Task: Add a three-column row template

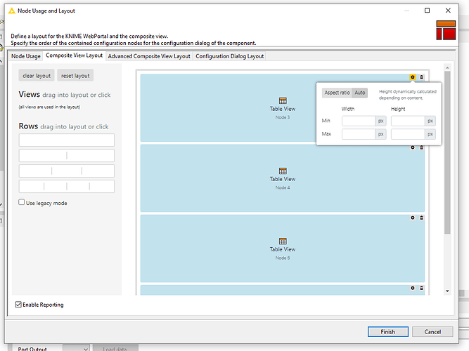Action: click(67, 171)
